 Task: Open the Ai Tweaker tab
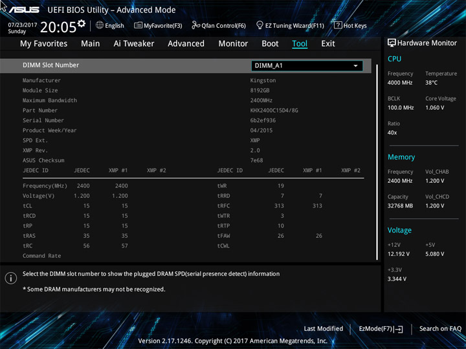tap(134, 44)
